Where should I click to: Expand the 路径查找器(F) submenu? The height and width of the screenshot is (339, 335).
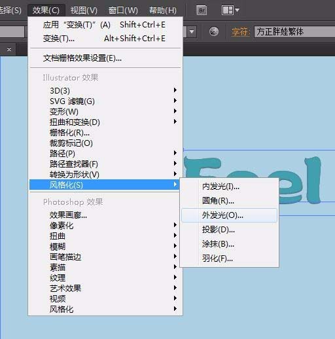pyautogui.click(x=105, y=164)
